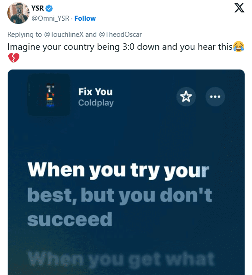
Task: Open the Fix You album artwork
Action: coord(49,95)
